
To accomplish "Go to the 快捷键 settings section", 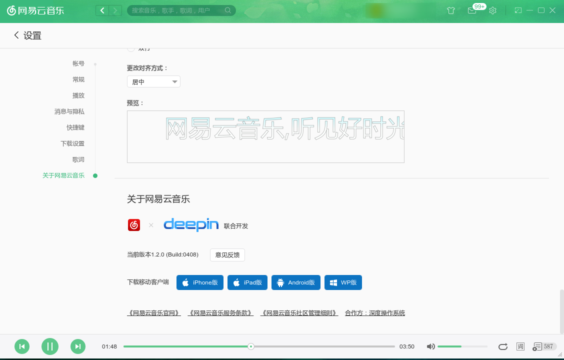I will [75, 127].
